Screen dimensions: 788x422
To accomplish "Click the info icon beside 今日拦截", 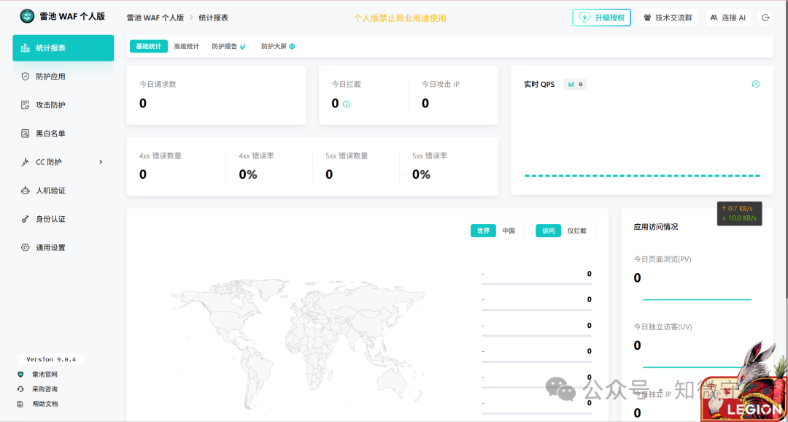I will (x=347, y=104).
